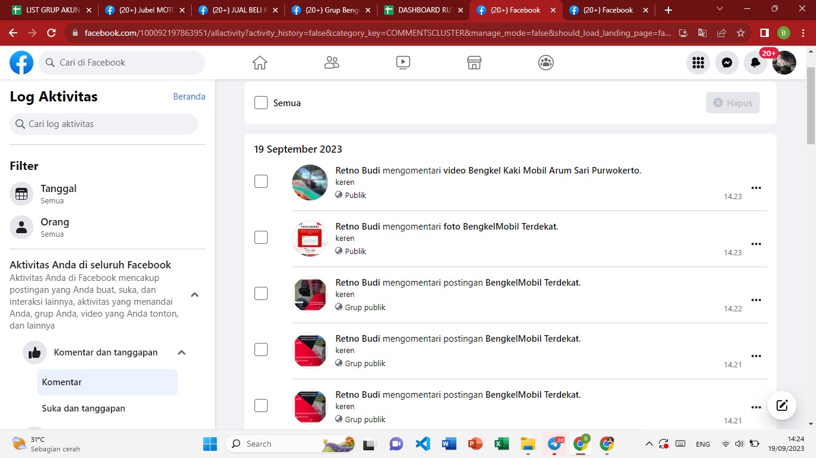Viewport: 816px width, 458px height.
Task: Click the Beranda link
Action: pyautogui.click(x=189, y=96)
